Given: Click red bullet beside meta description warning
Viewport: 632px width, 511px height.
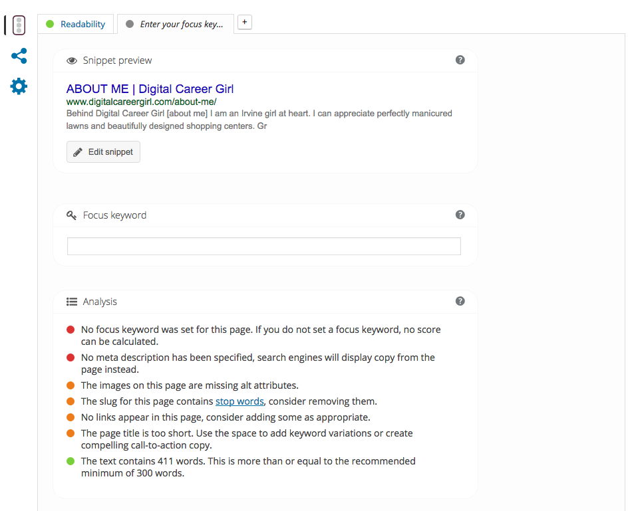Looking at the screenshot, I should (x=71, y=358).
